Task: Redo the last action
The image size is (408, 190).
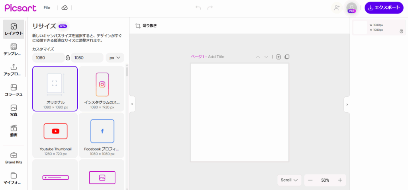Action: pyautogui.click(x=210, y=8)
